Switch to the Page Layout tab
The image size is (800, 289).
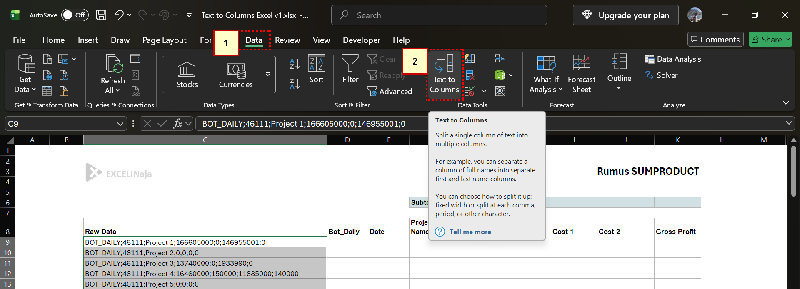(x=164, y=40)
